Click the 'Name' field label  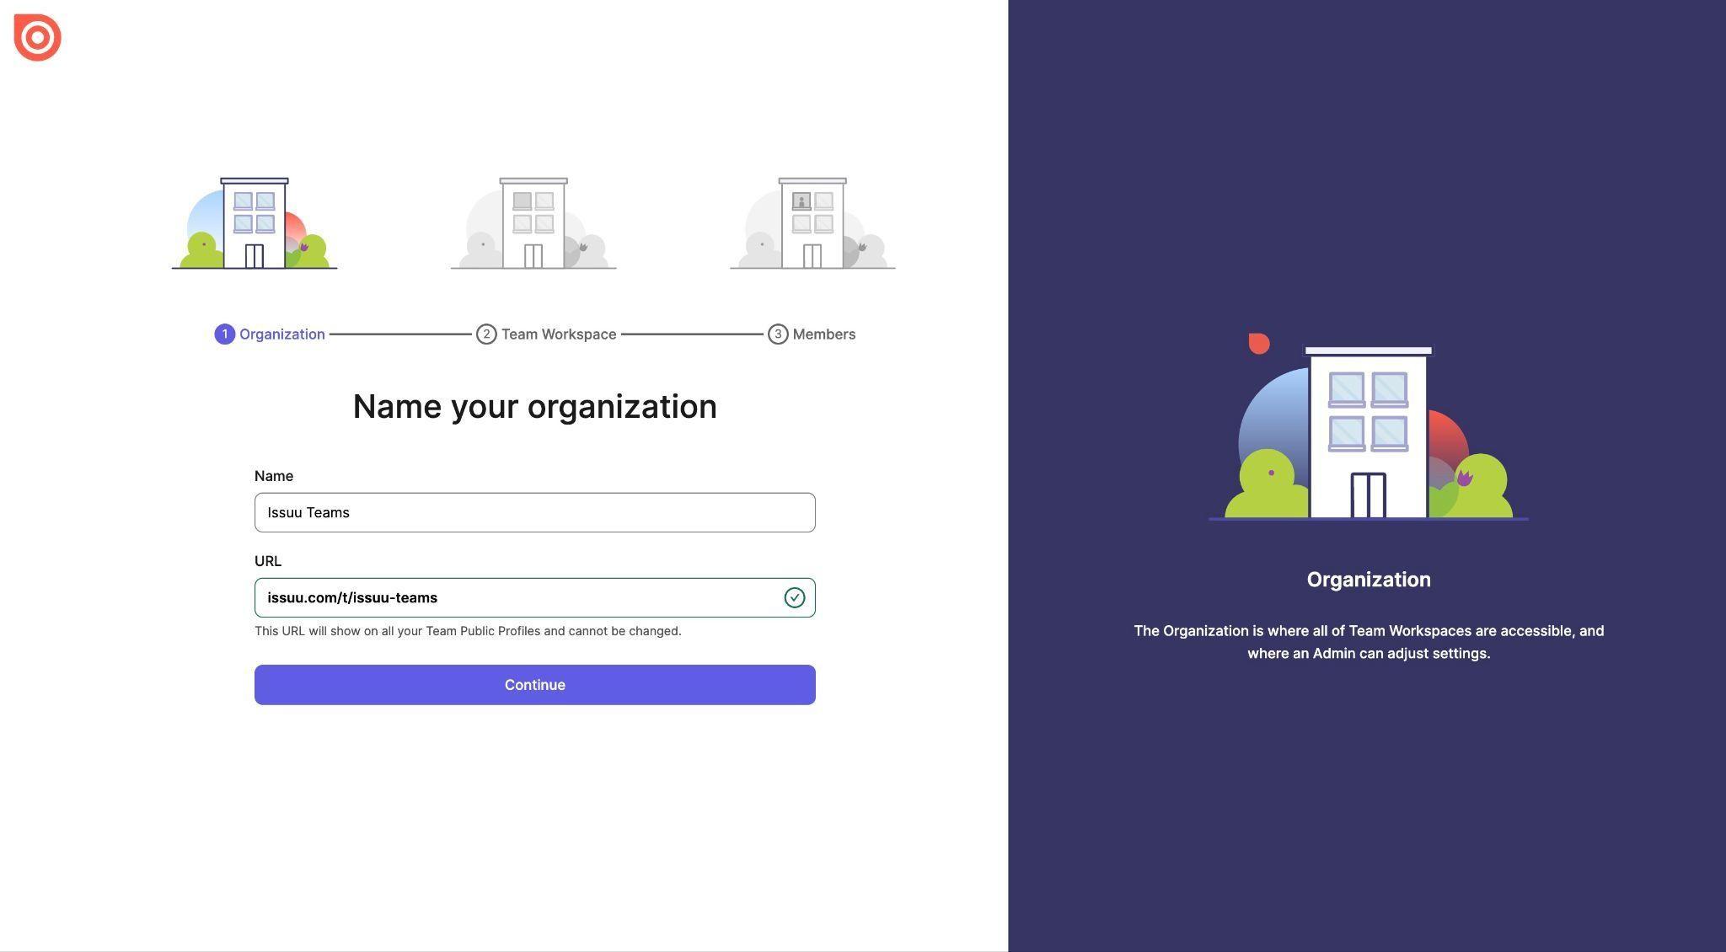click(274, 476)
